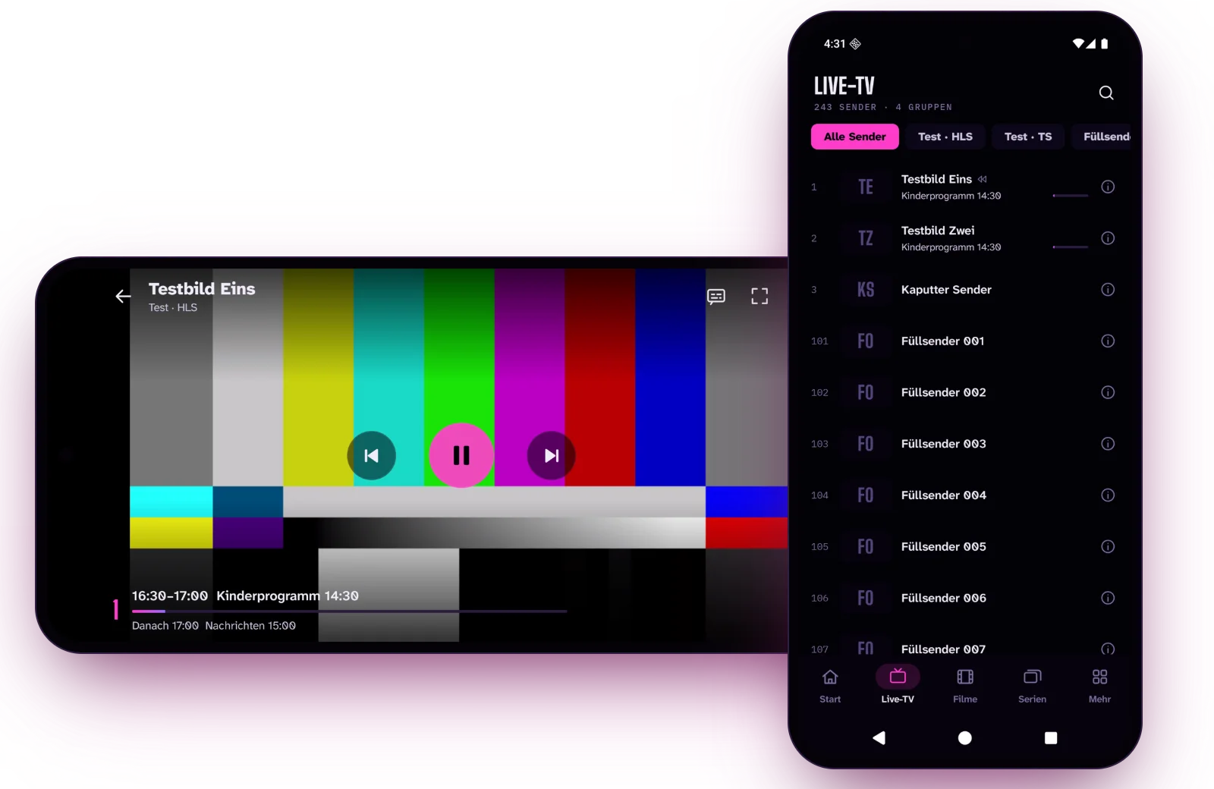Tap the Android recents square button
Image resolution: width=1214 pixels, height=789 pixels.
pyautogui.click(x=1051, y=738)
